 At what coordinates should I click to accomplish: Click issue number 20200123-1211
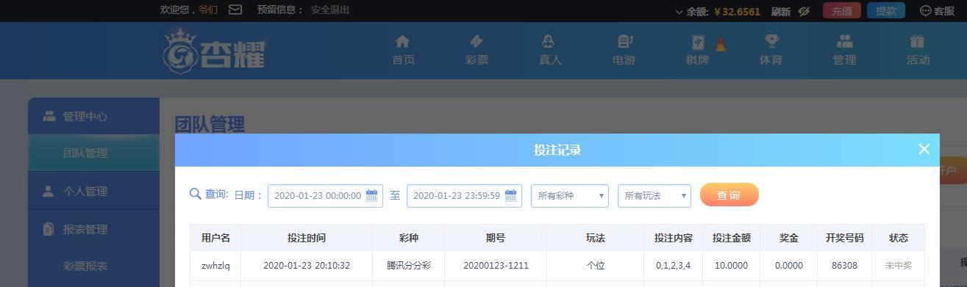click(x=496, y=266)
